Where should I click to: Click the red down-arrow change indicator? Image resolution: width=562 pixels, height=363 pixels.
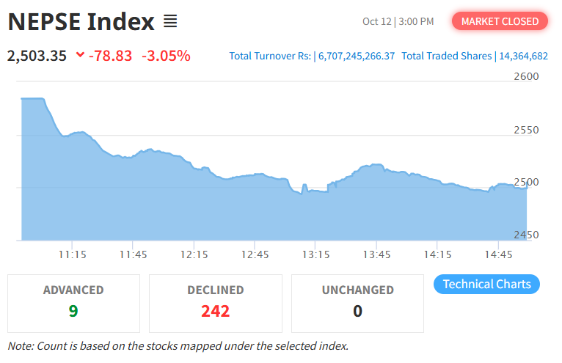pos(80,56)
